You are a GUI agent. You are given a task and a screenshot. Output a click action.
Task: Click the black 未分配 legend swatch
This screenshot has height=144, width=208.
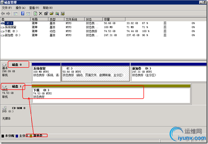(x=3, y=136)
